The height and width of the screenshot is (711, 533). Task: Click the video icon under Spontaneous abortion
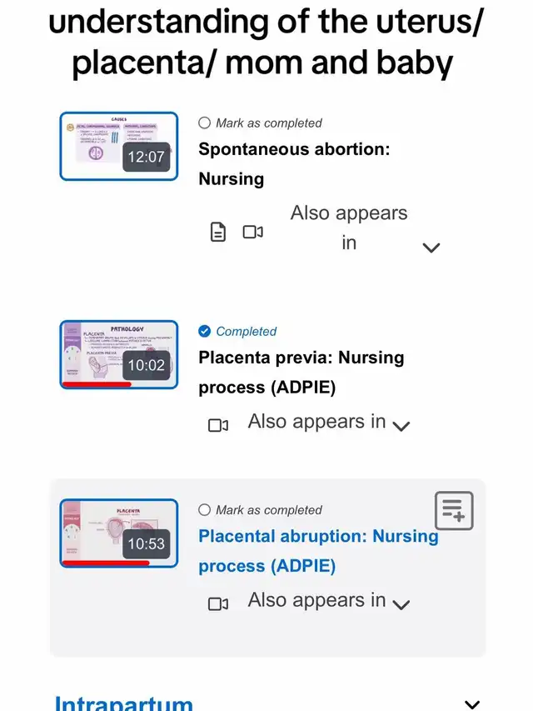coord(253,232)
